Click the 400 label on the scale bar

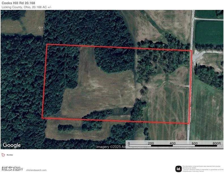(173, 143)
